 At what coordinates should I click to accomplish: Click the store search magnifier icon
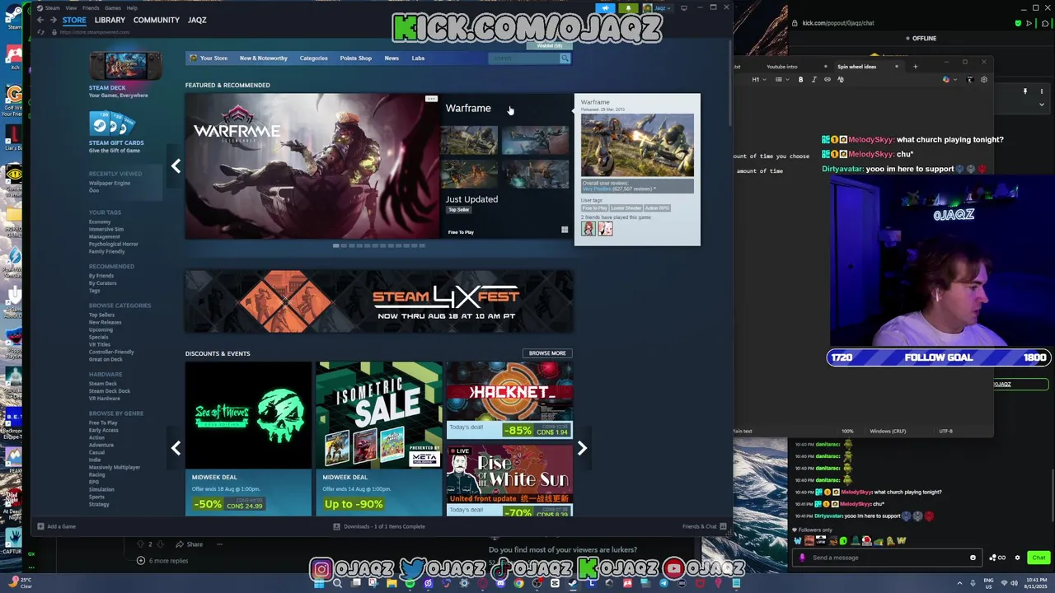[x=565, y=58]
